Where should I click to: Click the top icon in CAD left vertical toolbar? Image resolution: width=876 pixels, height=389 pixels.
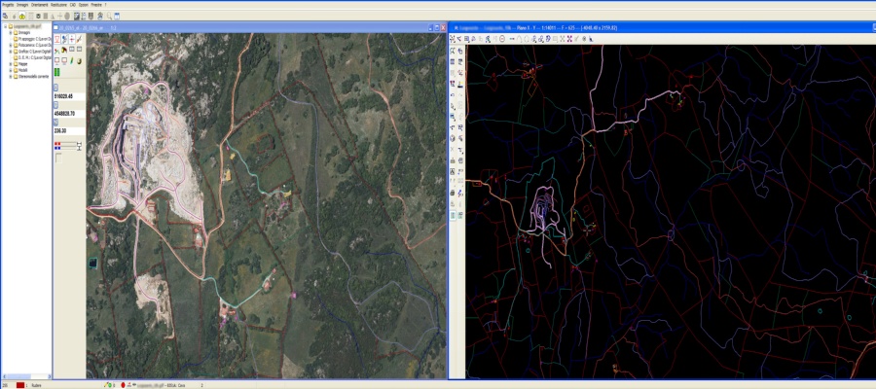click(x=453, y=51)
